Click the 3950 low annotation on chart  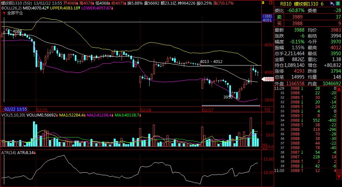(228, 97)
